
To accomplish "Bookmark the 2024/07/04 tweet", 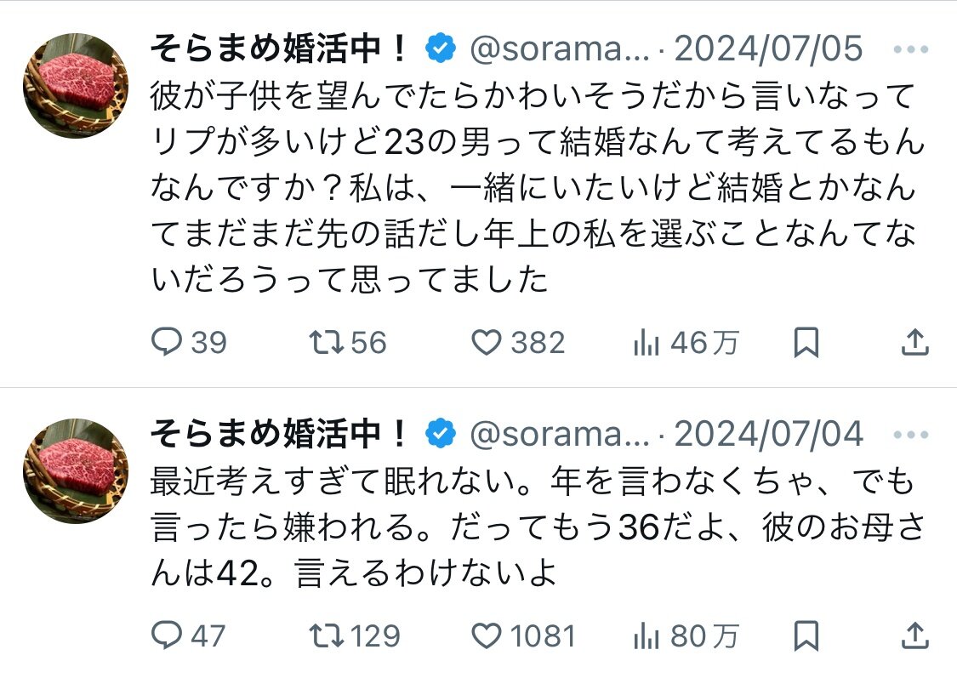I will [x=806, y=635].
